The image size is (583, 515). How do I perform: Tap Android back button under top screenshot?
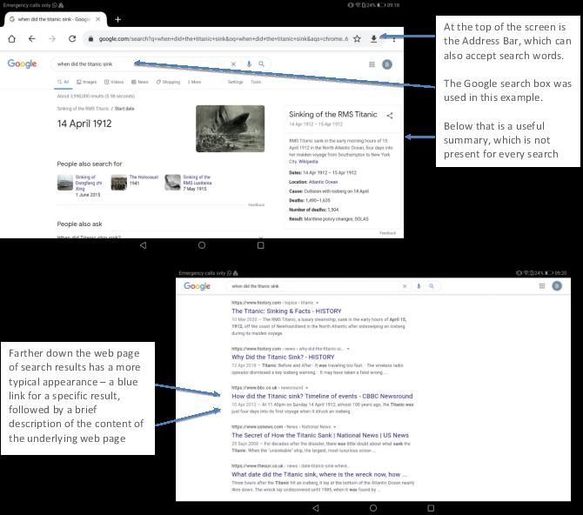point(144,245)
